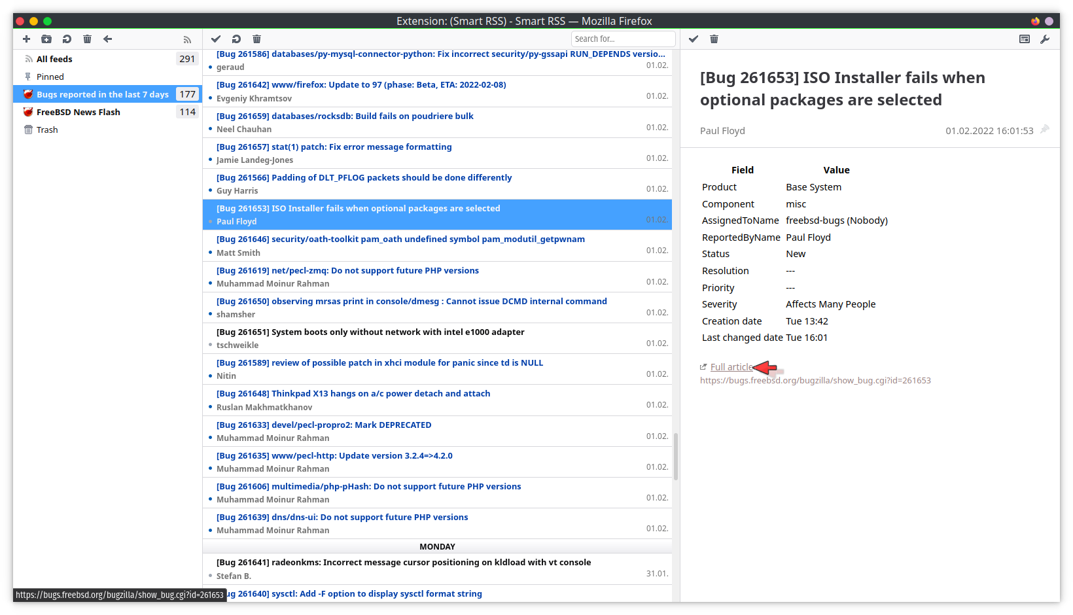Click the left arrow icon in the feeds toolbar
The width and height of the screenshot is (1073, 615).
(x=107, y=39)
